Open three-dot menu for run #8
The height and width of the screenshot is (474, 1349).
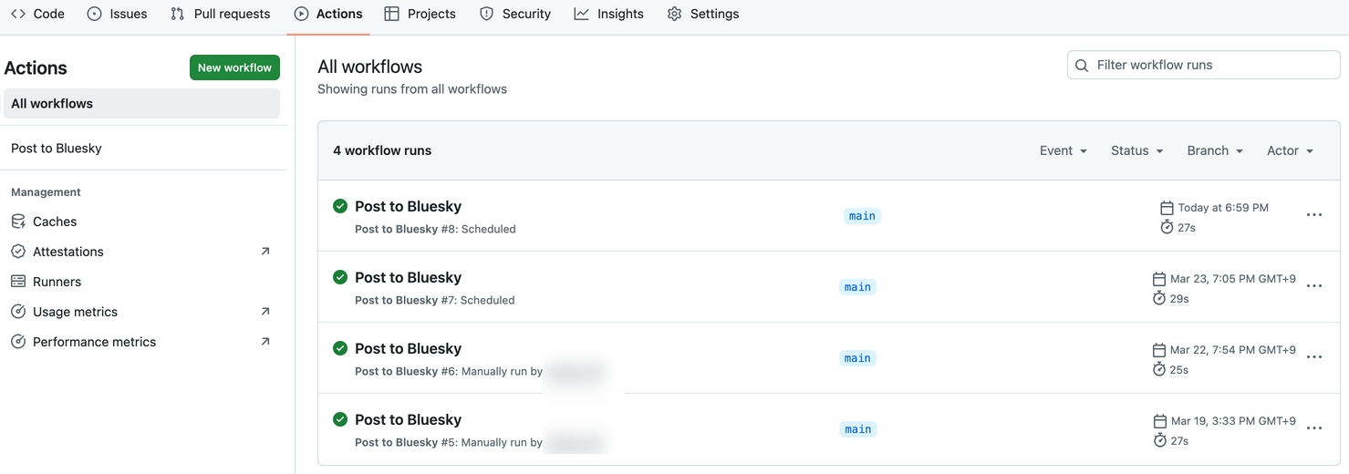tap(1314, 215)
